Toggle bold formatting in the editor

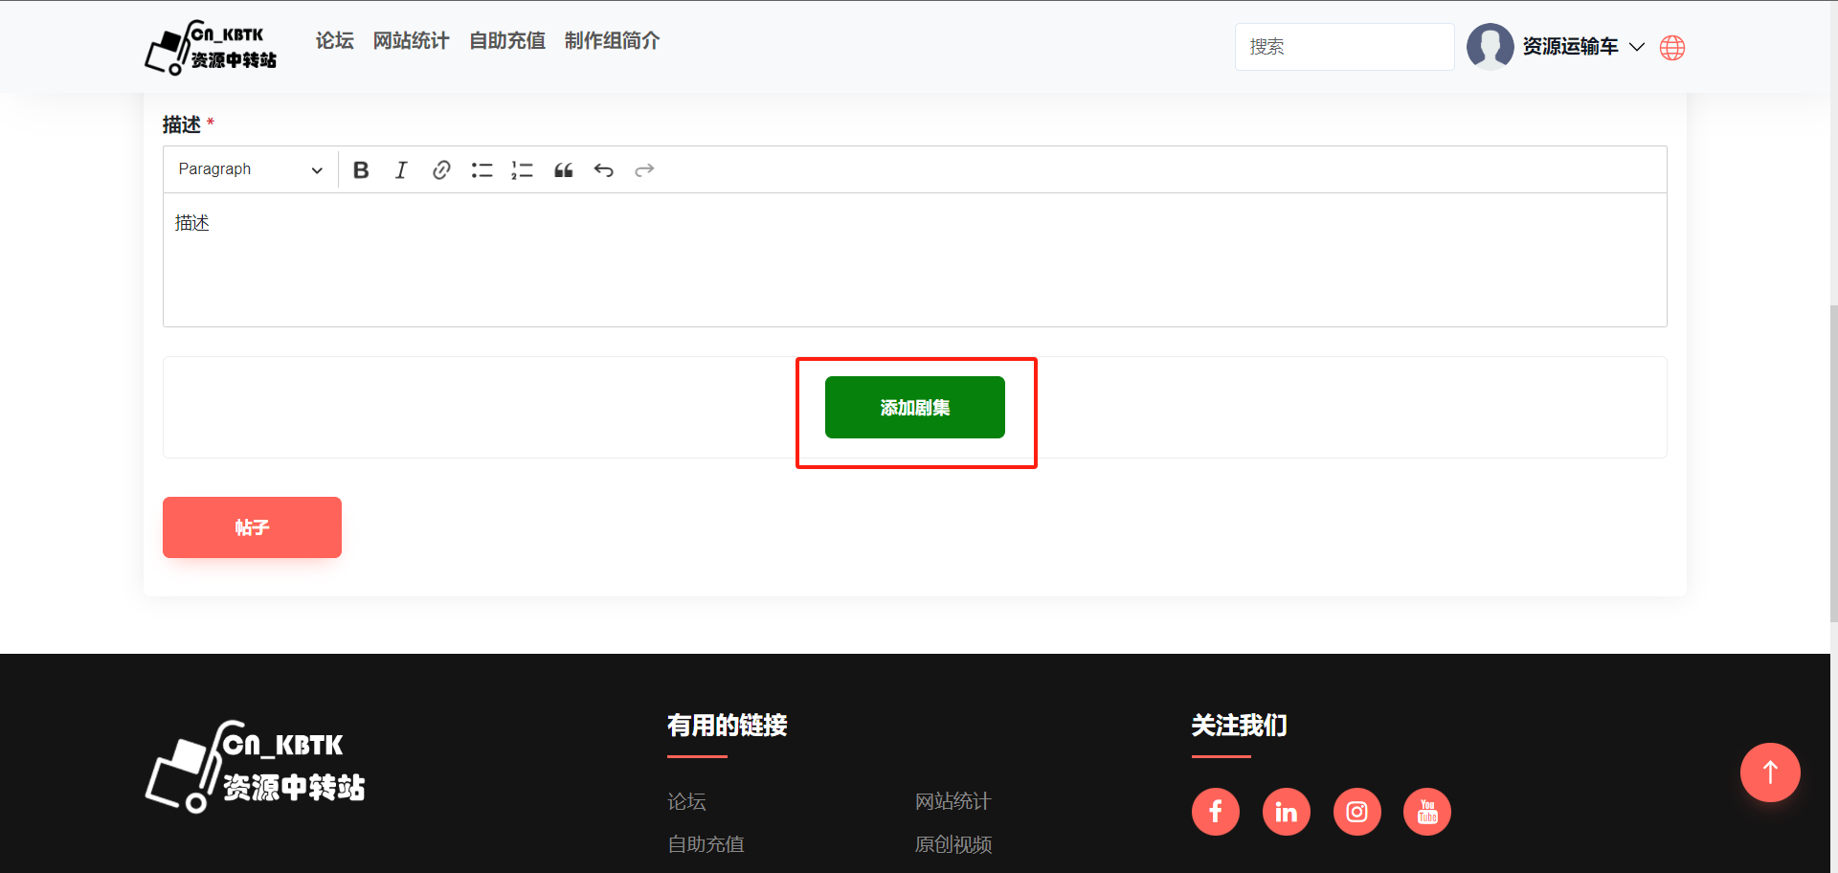tap(361, 170)
